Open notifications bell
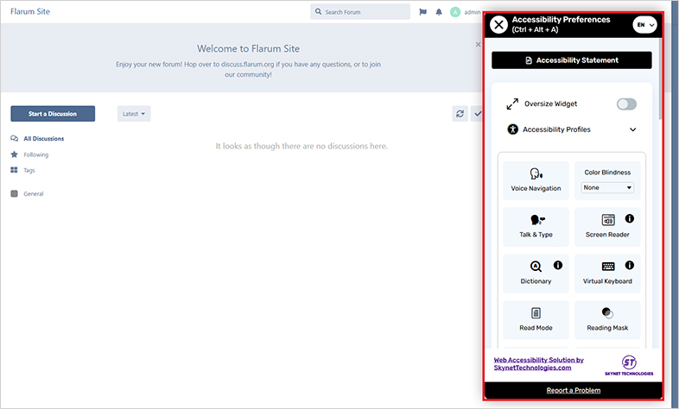This screenshot has height=409, width=679. click(x=439, y=12)
